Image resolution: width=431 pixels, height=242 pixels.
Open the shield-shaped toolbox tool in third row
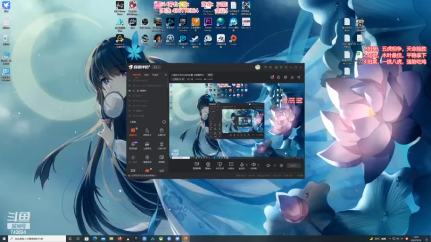[x=147, y=159]
